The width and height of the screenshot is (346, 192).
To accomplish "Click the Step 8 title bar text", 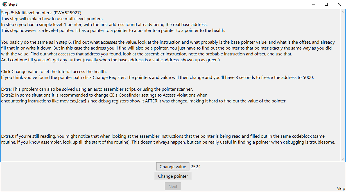I will point(12,4).
